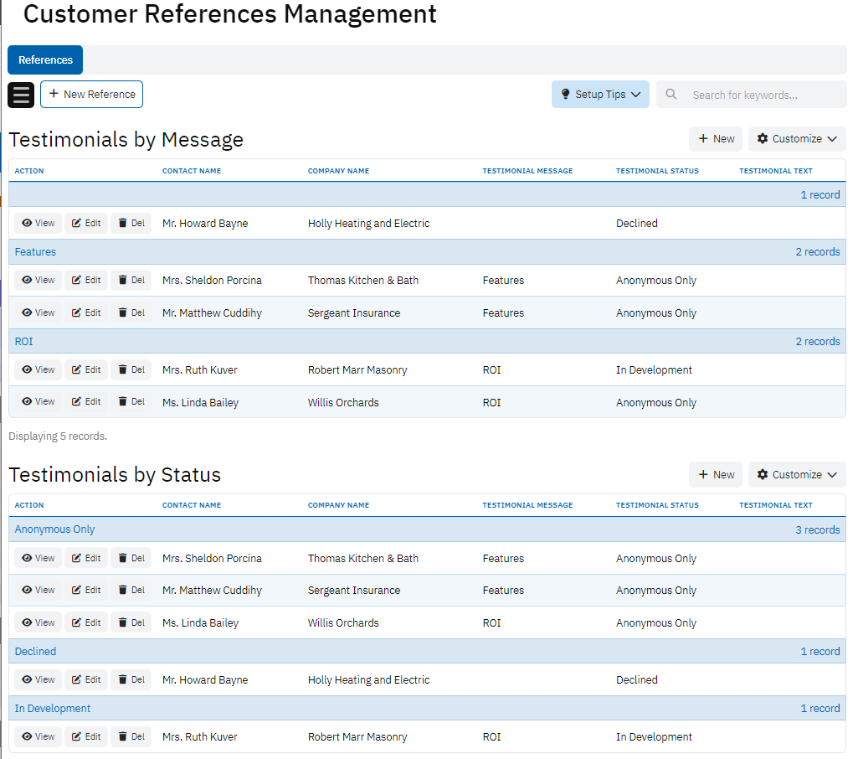Viewport: 853px width, 759px height.
Task: View Mr. Howard Bayne in Testimonials by Message
Action: (x=38, y=224)
